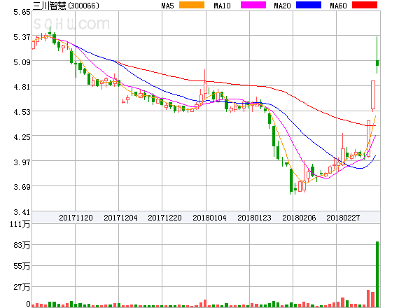Click the 20180206 date label
The image size is (420, 308).
point(299,218)
